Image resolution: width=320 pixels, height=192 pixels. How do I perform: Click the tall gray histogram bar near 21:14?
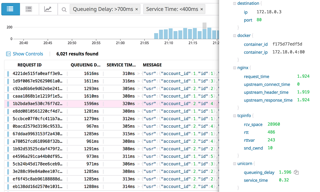pos(204,25)
